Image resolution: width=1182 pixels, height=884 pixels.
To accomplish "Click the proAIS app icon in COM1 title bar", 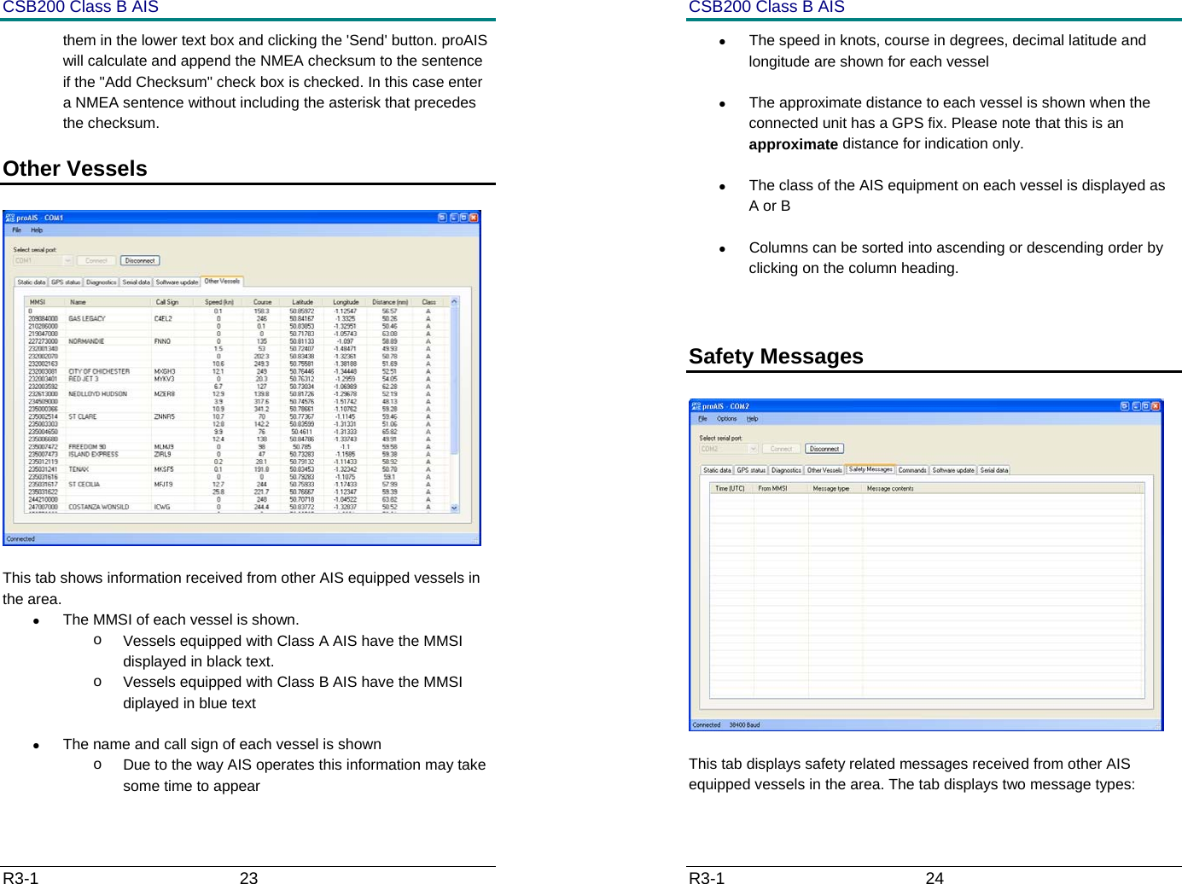I will 11,218.
